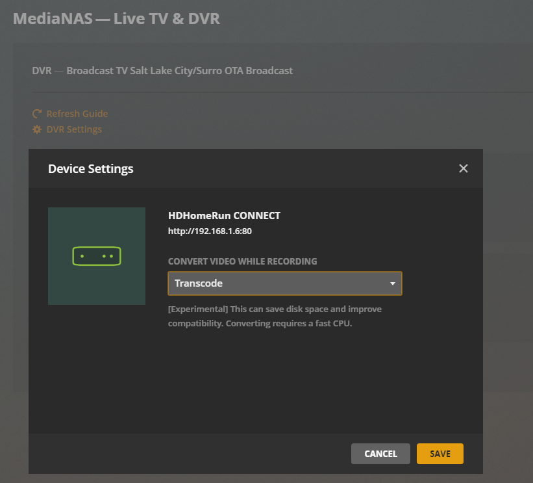533x483 pixels.
Task: Close the Device Settings dialog with X
Action: point(464,168)
